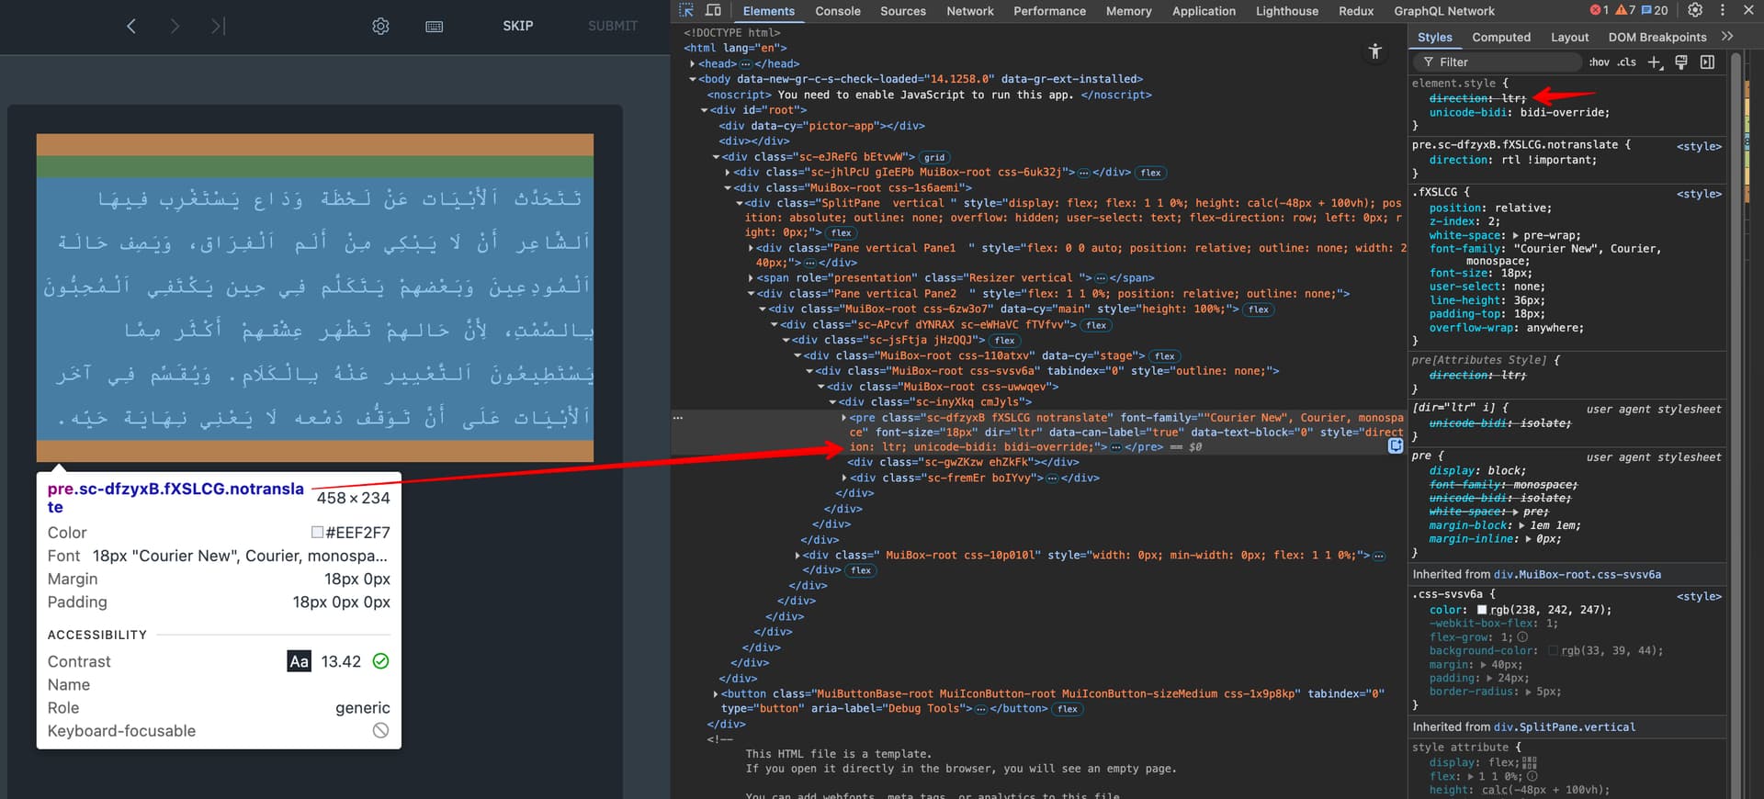Screen dimensions: 1764x799
Task: Collapse the div id="root" node
Action: point(705,110)
